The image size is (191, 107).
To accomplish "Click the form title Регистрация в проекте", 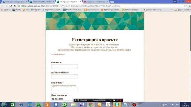I will 95,40.
